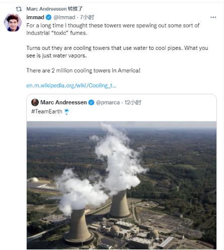Open the 7小时 tweet timestamp

pos(87,17)
